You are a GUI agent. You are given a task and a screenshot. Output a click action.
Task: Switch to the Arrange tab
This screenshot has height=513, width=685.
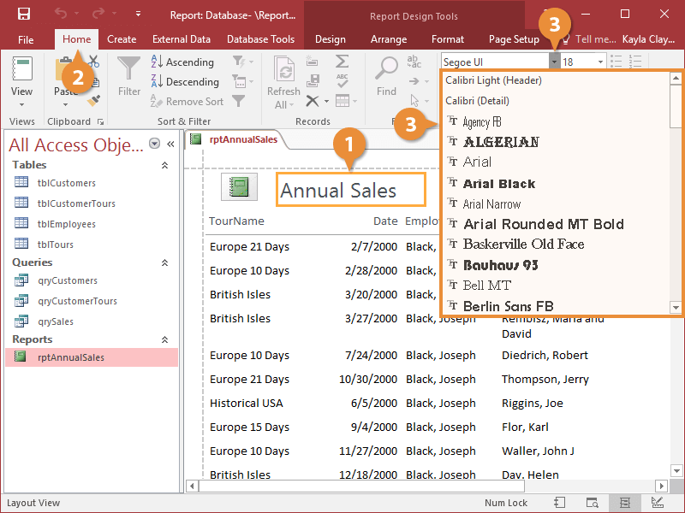pos(389,39)
